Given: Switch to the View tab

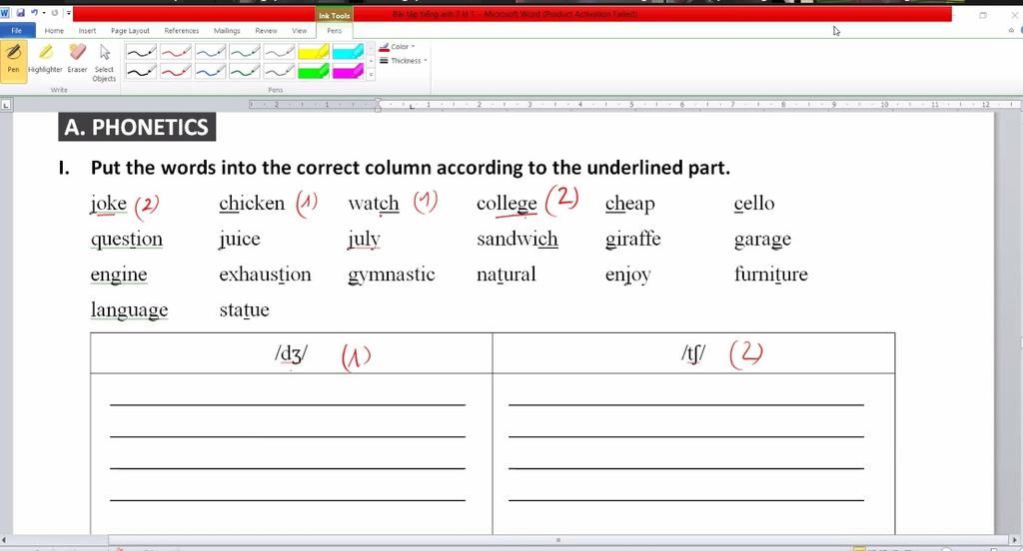Looking at the screenshot, I should (300, 31).
